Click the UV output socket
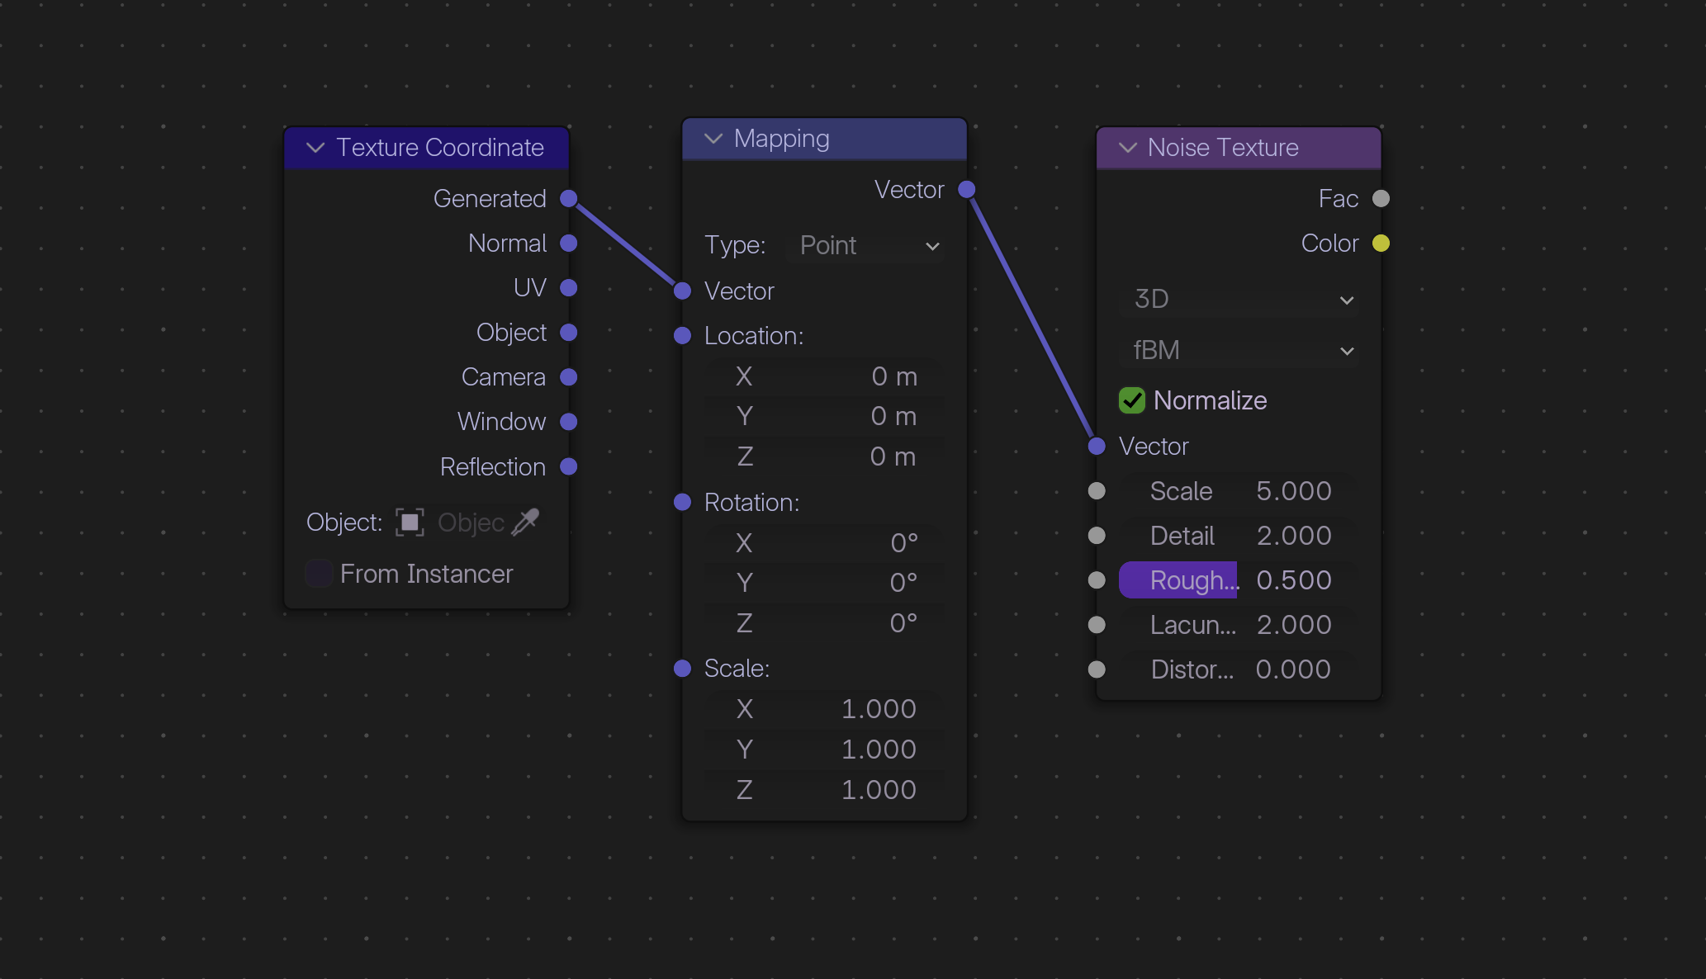Screen dimensions: 1706x979 tap(568, 288)
